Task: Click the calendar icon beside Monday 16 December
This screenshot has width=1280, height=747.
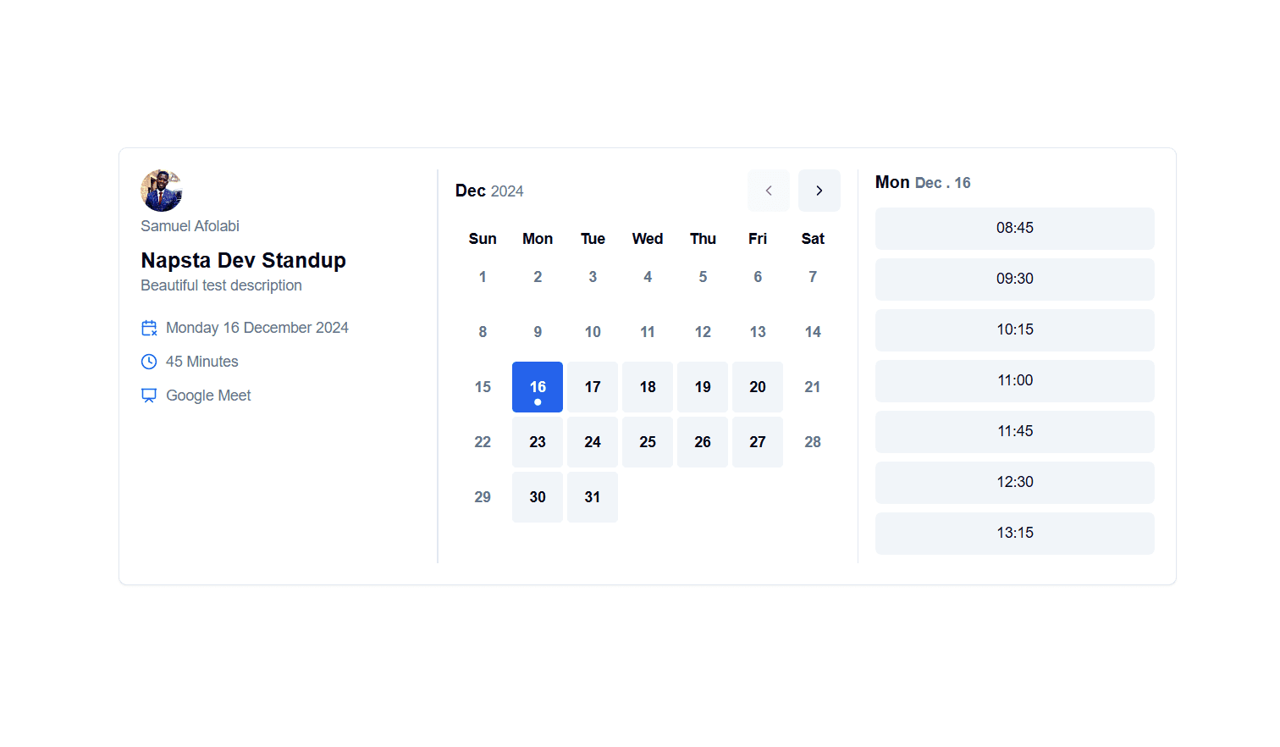Action: tap(149, 328)
